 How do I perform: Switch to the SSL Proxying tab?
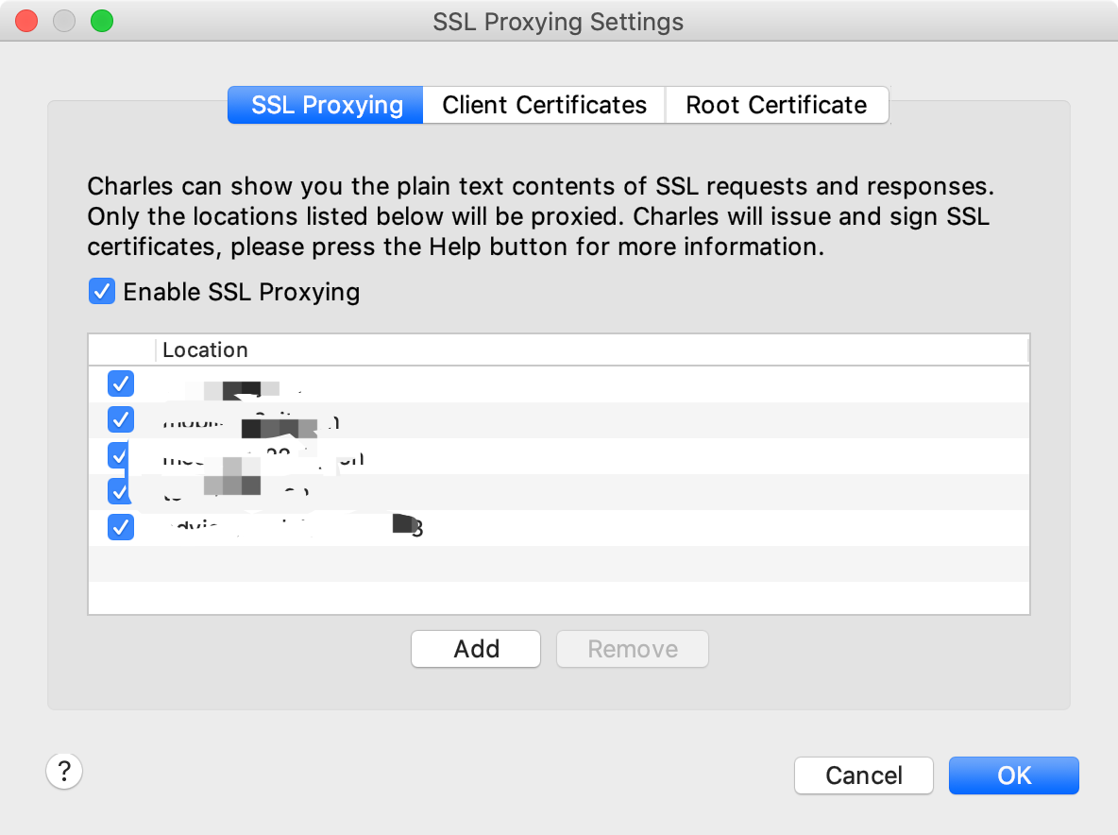click(x=327, y=105)
